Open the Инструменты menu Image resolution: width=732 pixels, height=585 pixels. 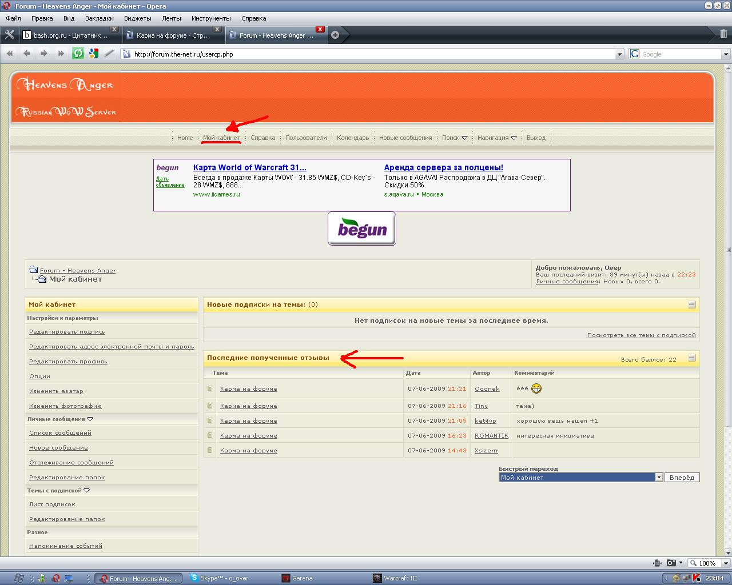(212, 18)
